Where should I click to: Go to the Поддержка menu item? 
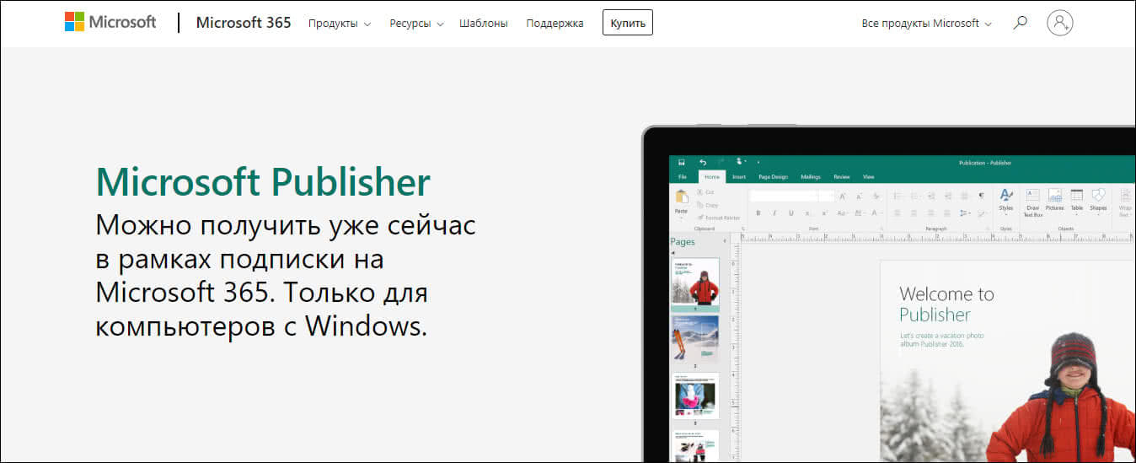pyautogui.click(x=555, y=24)
